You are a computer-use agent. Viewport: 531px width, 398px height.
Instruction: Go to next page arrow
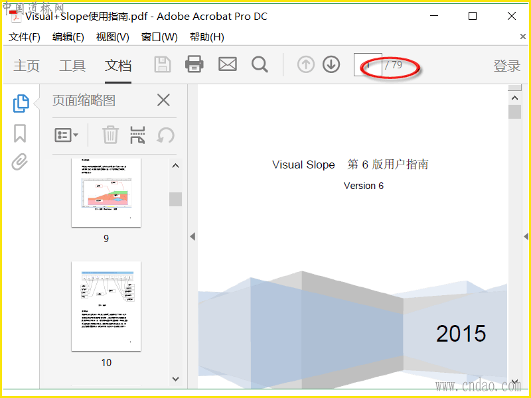331,64
